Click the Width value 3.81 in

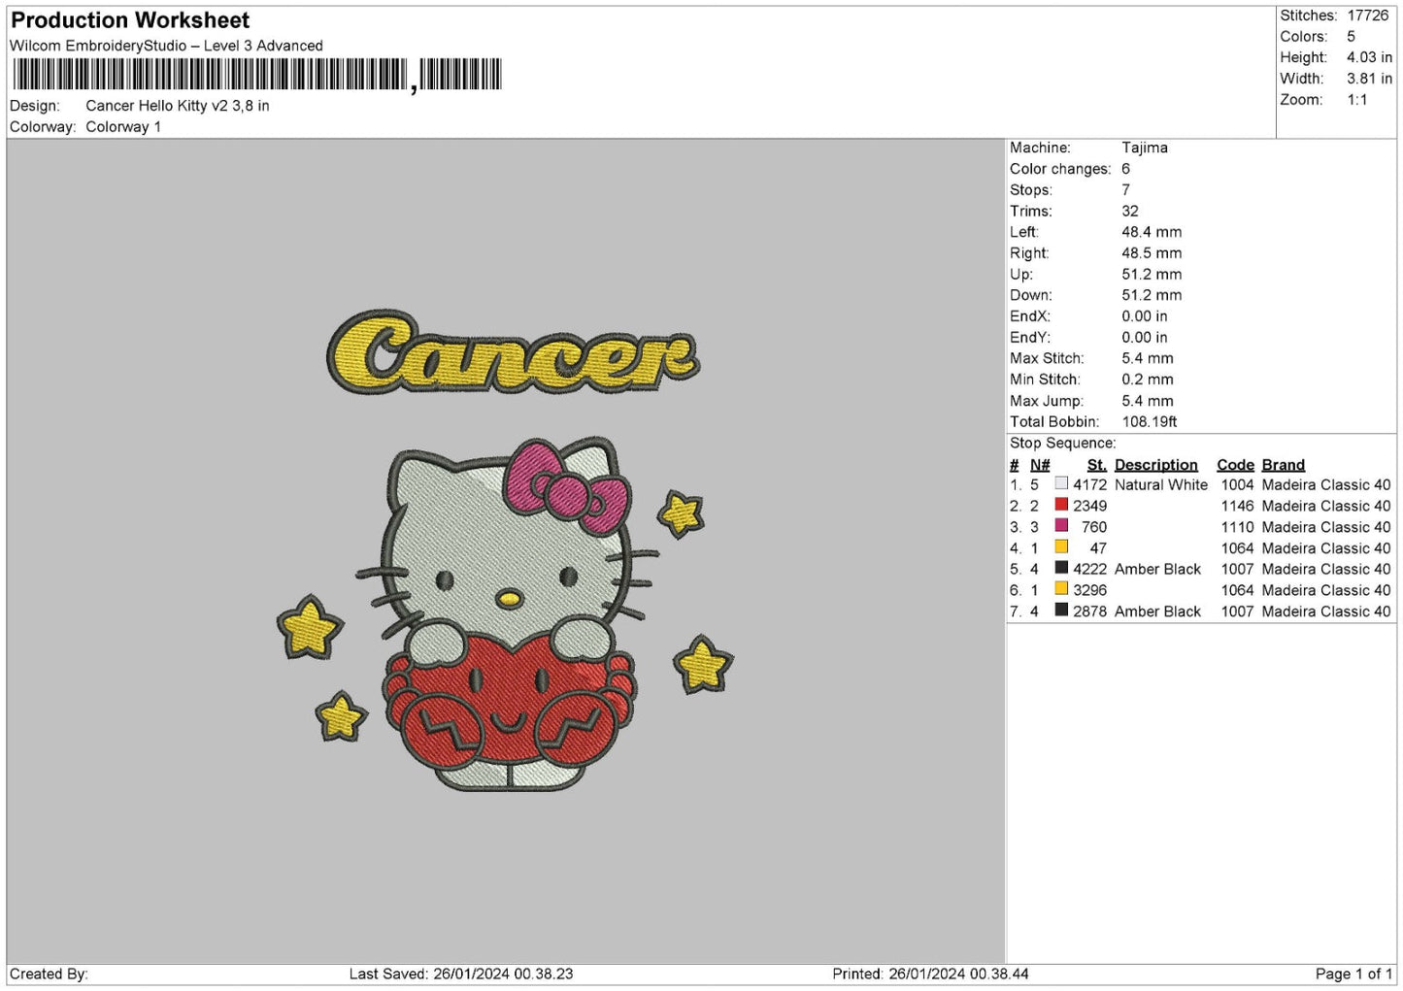point(1369,79)
